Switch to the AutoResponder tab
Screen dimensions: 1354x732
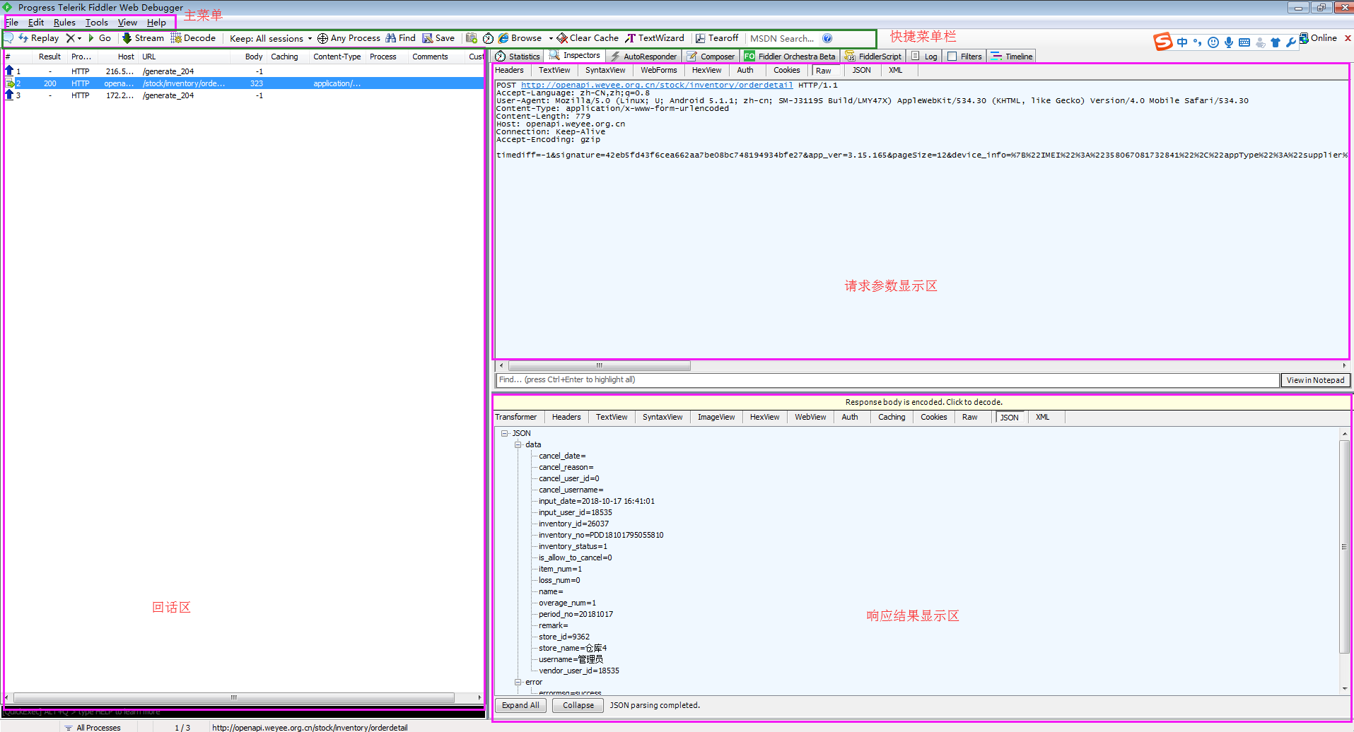[x=643, y=57]
